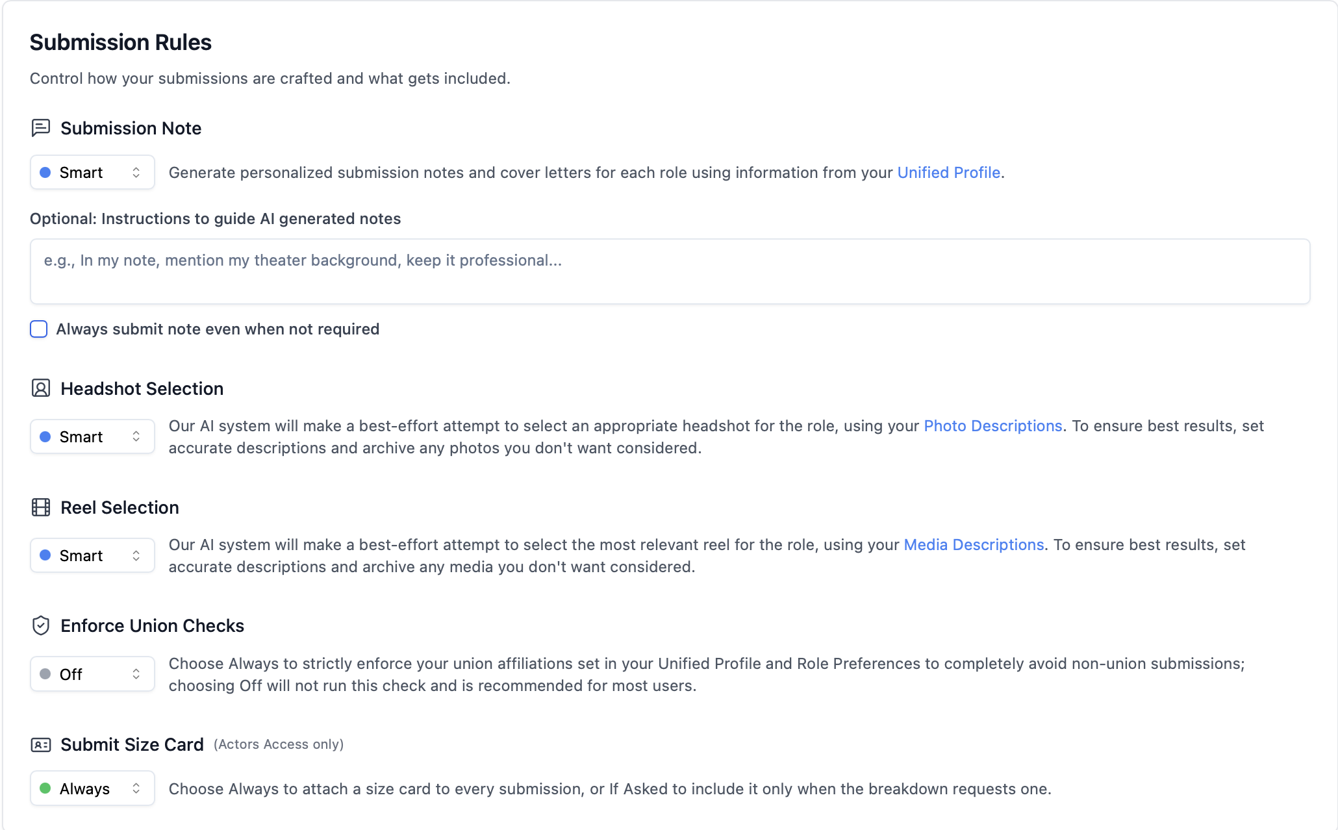The width and height of the screenshot is (1338, 830).
Task: Expand the Submit Size Card Always dropdown
Action: [92, 788]
